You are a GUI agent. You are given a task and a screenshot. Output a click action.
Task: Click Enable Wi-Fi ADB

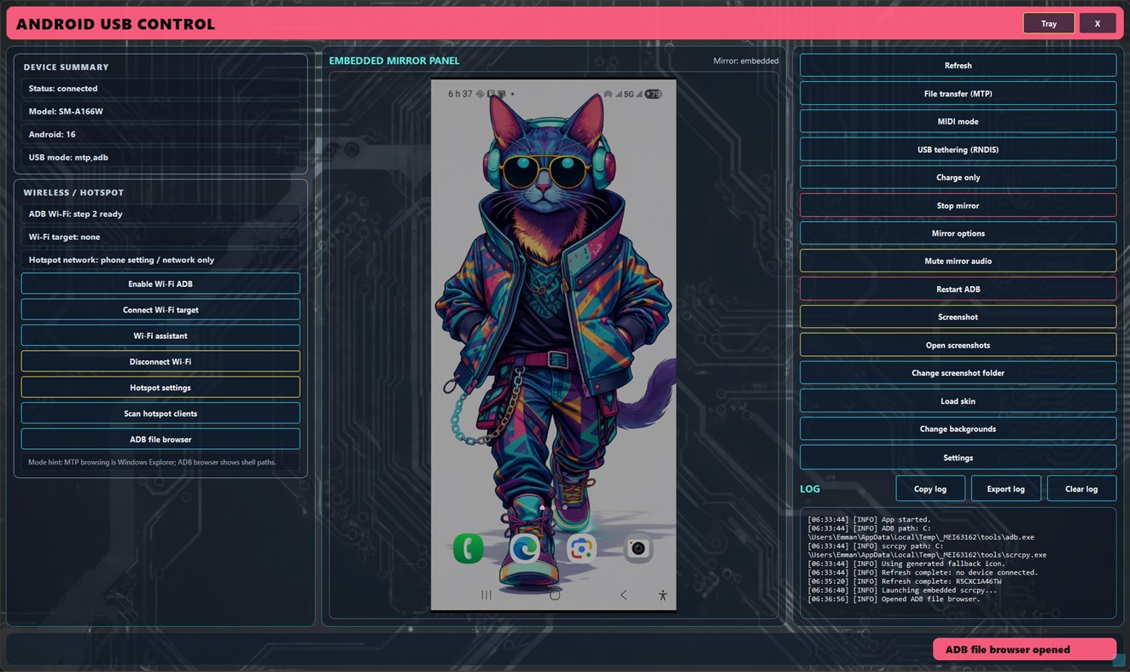(x=160, y=283)
